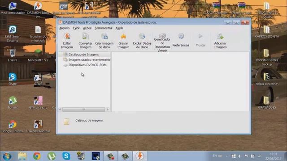This screenshot has width=287, height=161.
Task: Click the network tray icon
Action: click(259, 156)
